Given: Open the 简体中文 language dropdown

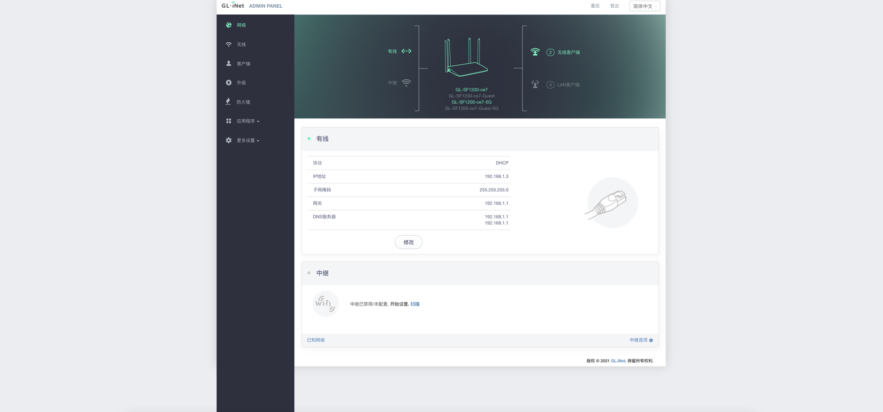Looking at the screenshot, I should (x=644, y=6).
